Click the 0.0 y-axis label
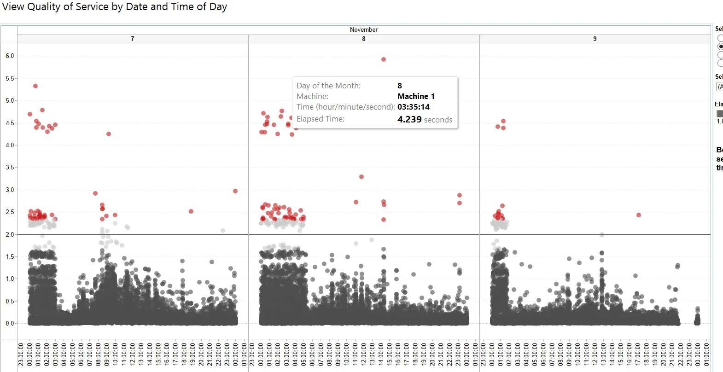This screenshot has width=723, height=372. point(10,323)
